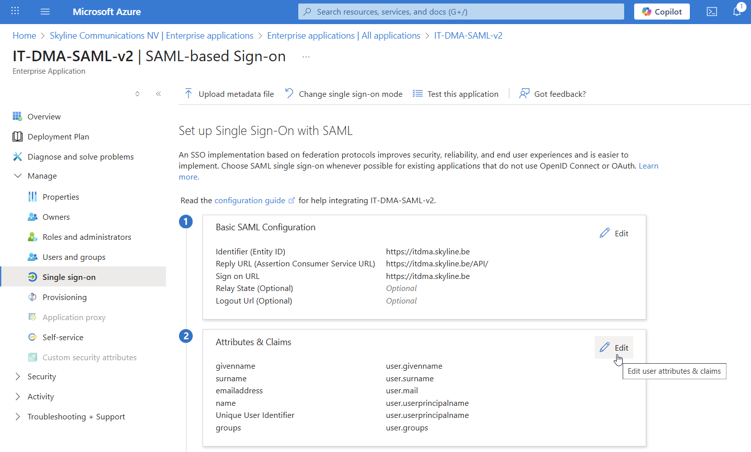This screenshot has width=751, height=452.
Task: Open IT-DMA-SAML-v2 breadcrumb link
Action: (468, 36)
